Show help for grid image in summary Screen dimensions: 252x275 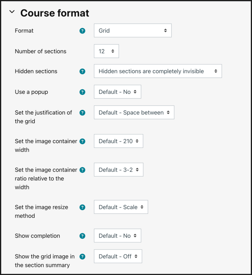tap(82, 256)
